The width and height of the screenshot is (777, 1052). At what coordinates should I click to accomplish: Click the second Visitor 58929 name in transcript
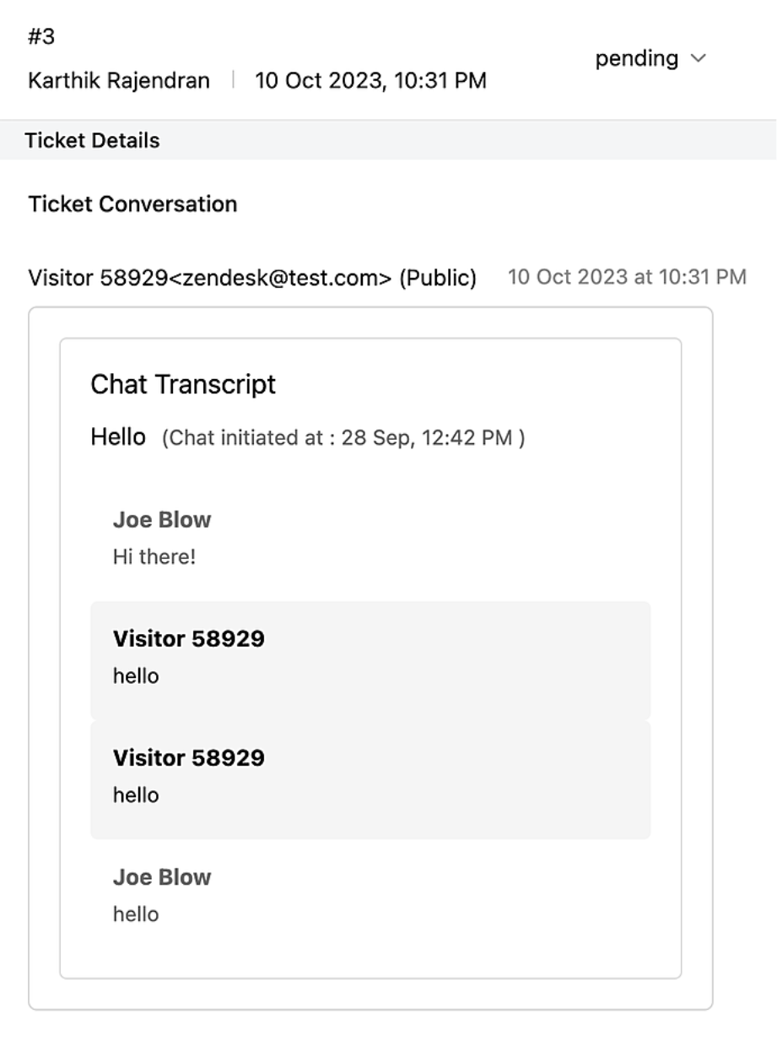click(189, 758)
